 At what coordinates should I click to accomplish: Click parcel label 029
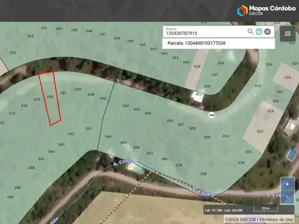coord(270,111)
